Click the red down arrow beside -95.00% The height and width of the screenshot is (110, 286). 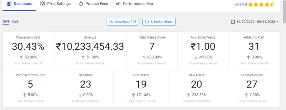click(196, 57)
